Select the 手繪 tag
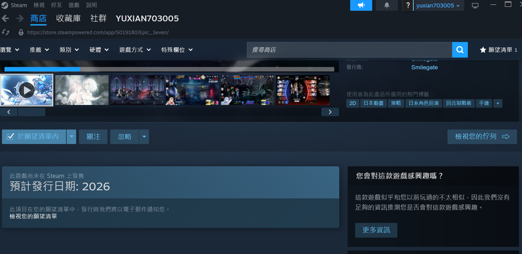522x254 pixels. (484, 104)
